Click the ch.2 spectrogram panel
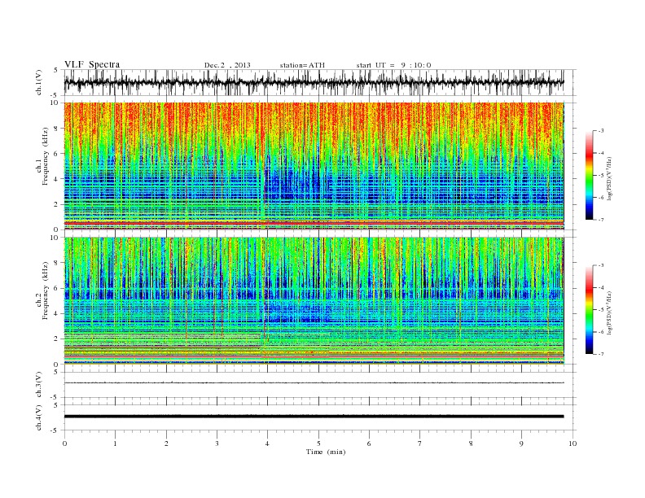This screenshot has width=645, height=498. [314, 300]
